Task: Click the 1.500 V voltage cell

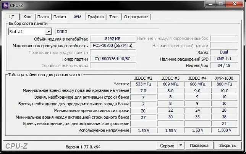Action: [224, 130]
